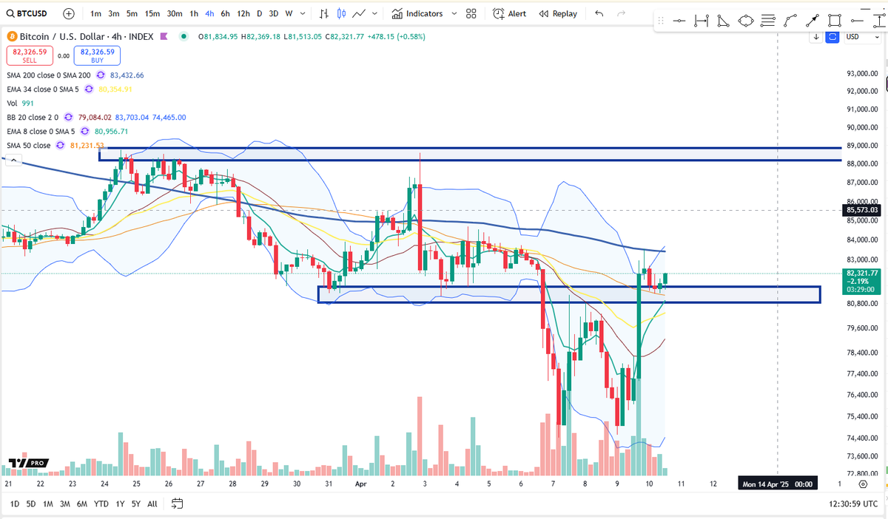The image size is (888, 519).
Task: Select the 3m timeframe
Action: [x=114, y=13]
